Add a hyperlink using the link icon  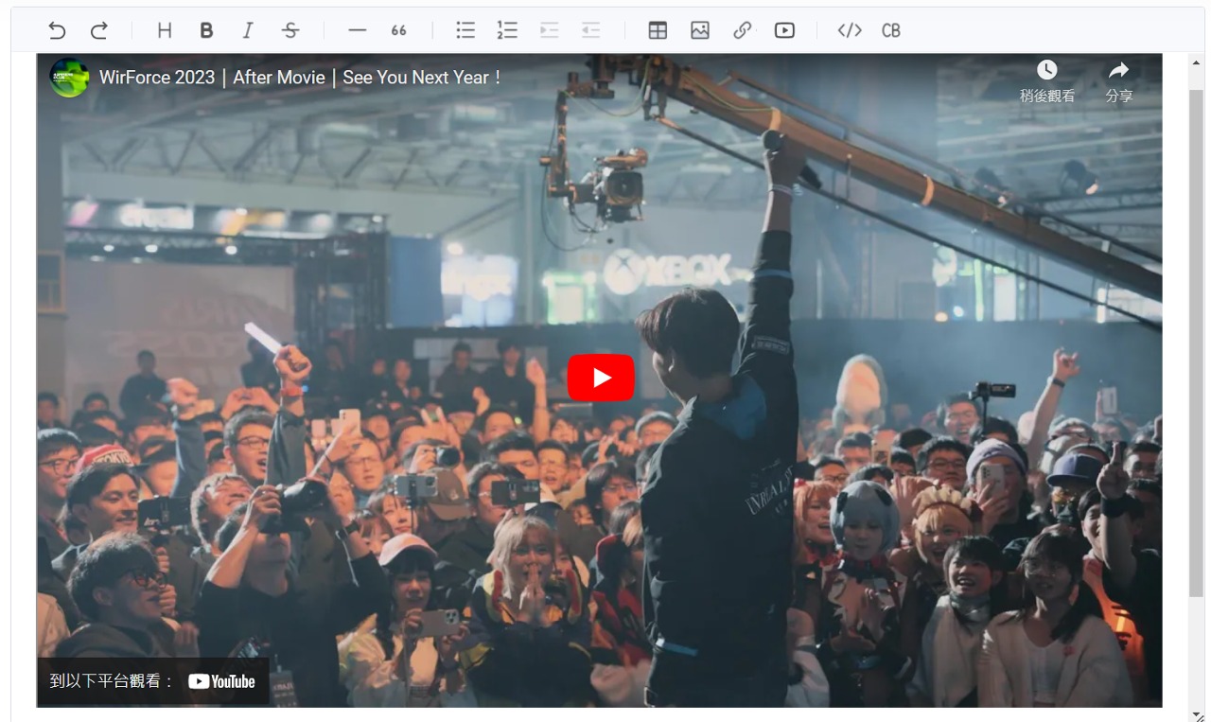click(x=743, y=30)
